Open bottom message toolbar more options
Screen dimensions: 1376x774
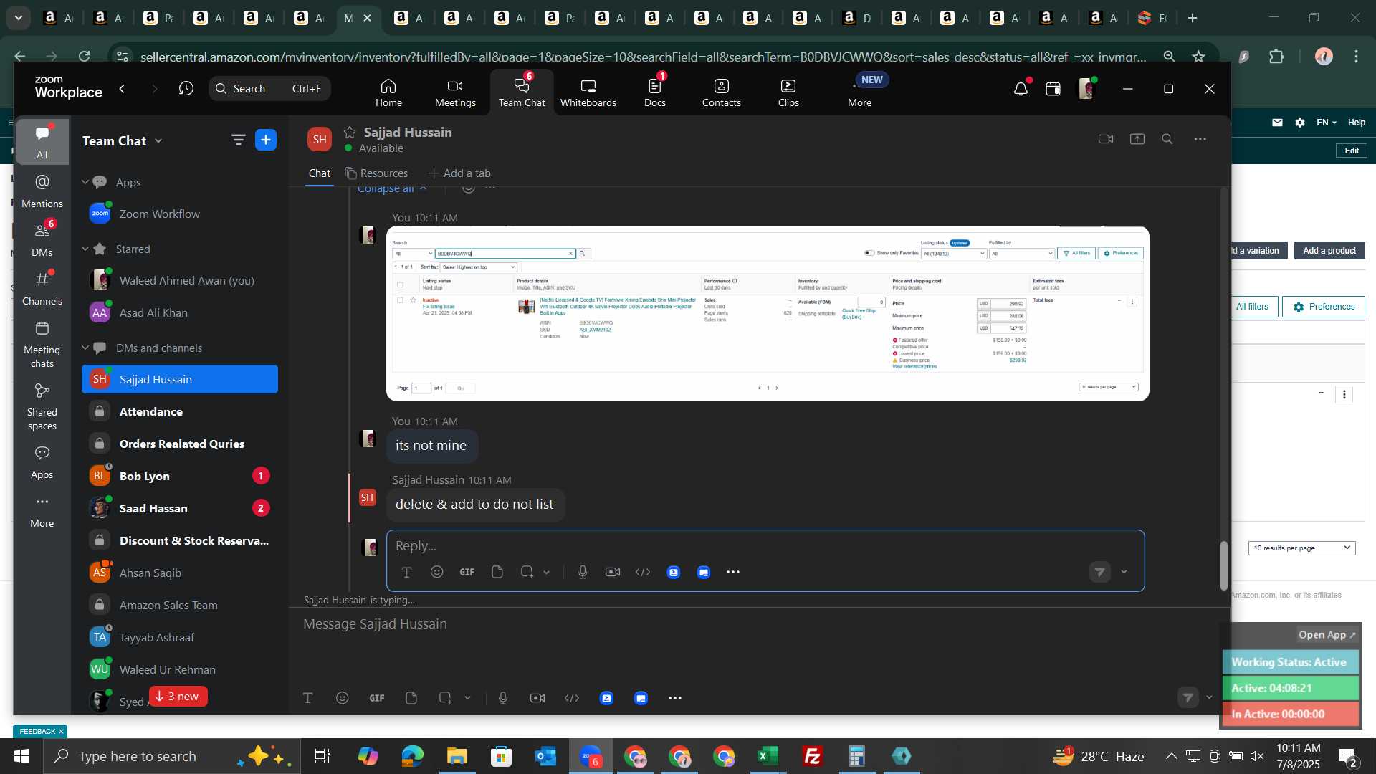[675, 698]
